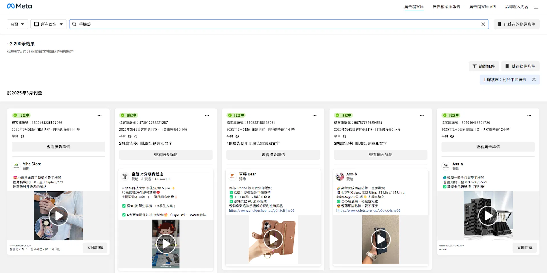Switch to 廣告檔案庫 tab
The image size is (547, 273).
tap(414, 7)
